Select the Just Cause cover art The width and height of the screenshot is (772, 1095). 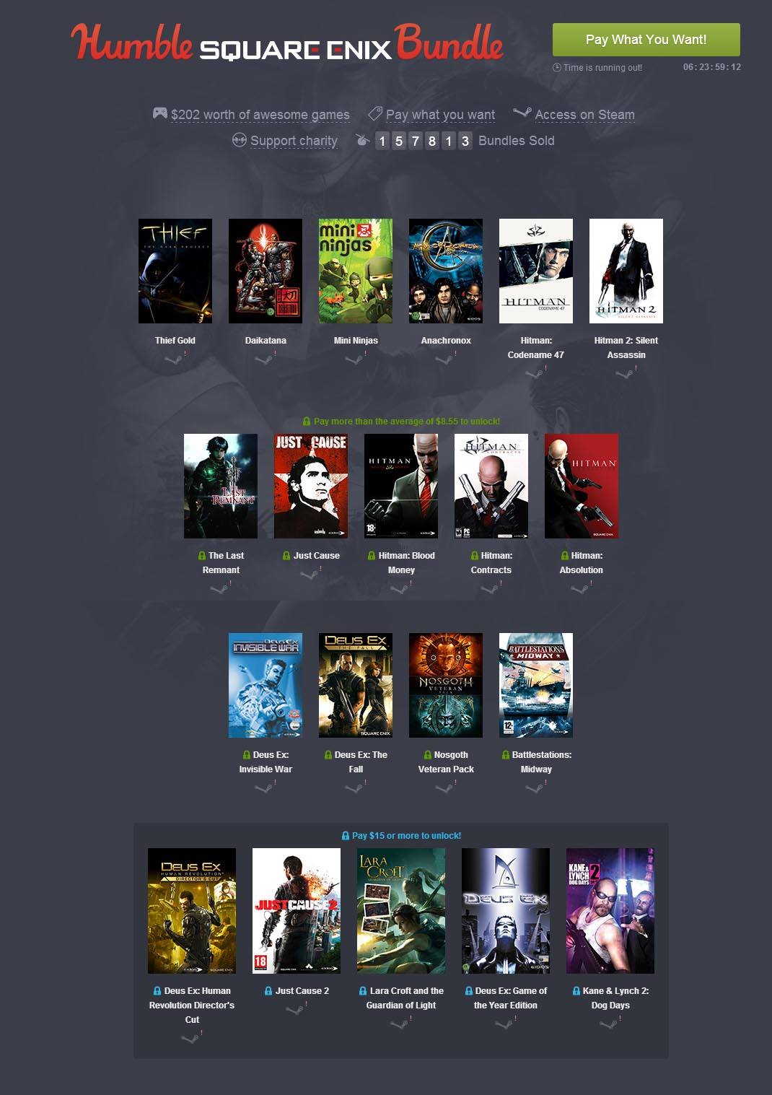[311, 486]
